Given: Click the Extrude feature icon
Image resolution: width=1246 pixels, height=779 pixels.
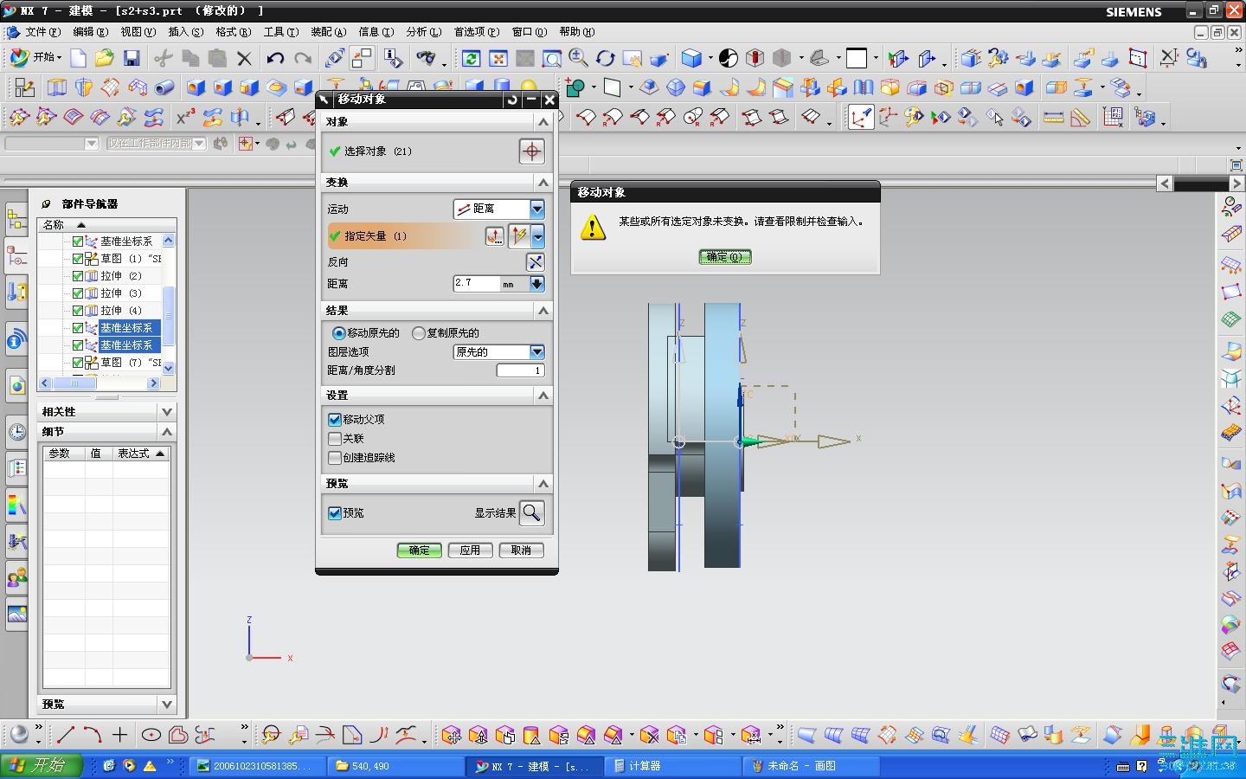Looking at the screenshot, I should [x=57, y=87].
